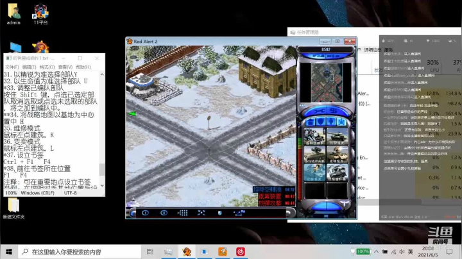
Task: Select the lamp post at road crossing
Action: pos(209,122)
